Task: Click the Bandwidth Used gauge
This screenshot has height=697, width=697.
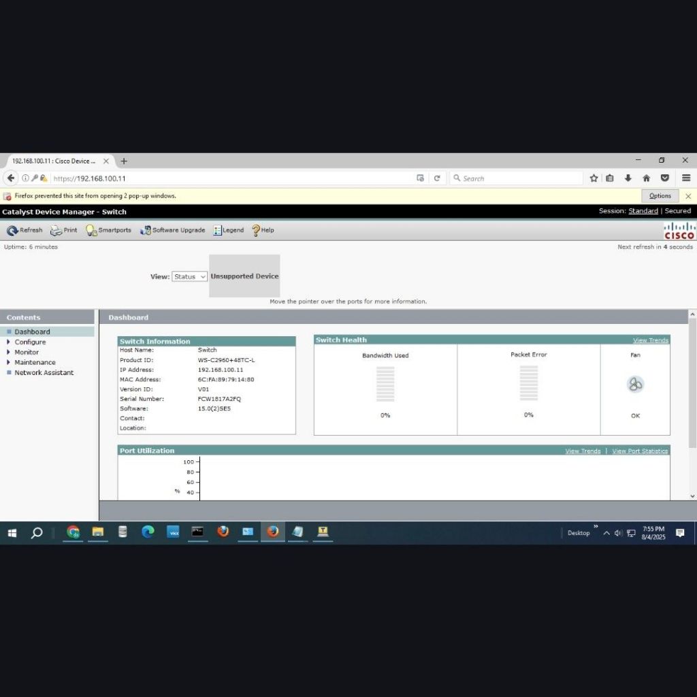Action: click(x=385, y=384)
